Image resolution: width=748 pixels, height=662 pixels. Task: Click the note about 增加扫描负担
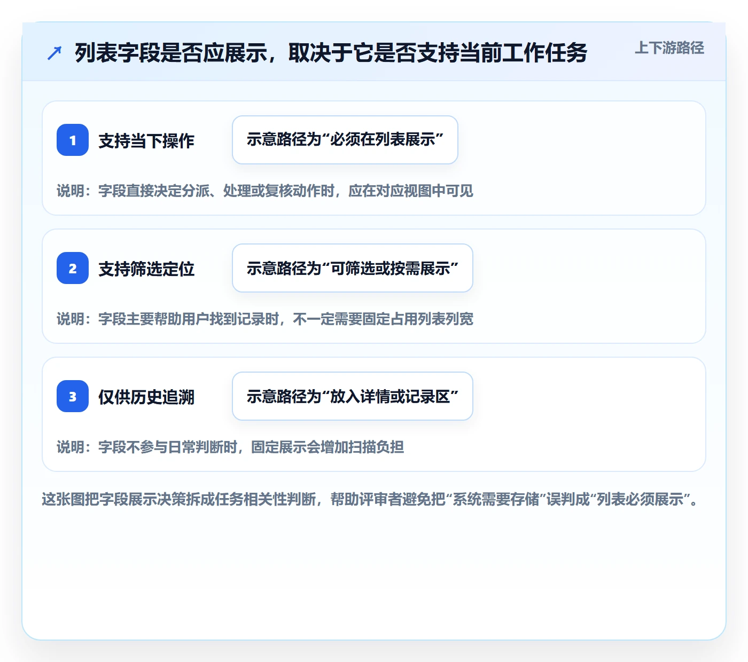230,447
